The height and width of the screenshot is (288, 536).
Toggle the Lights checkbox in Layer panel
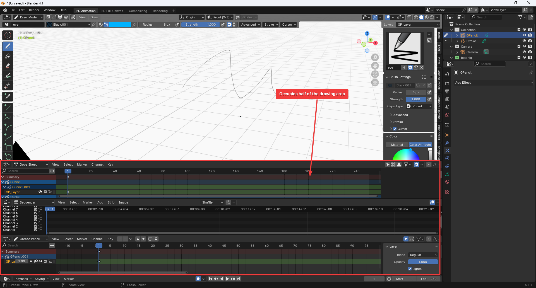(410, 269)
